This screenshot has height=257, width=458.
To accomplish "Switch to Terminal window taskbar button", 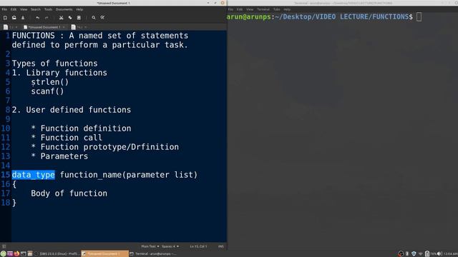I will tap(152, 254).
